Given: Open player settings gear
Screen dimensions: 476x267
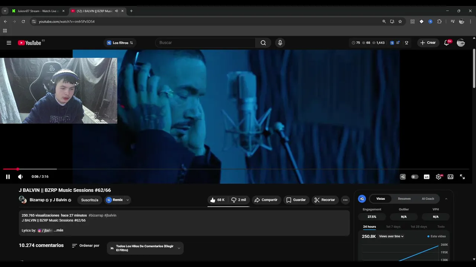Looking at the screenshot, I should pos(438,177).
